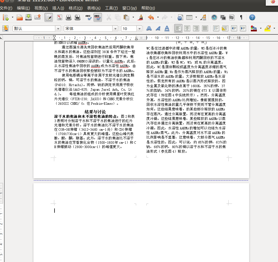Click the Send document as email icon
Viewport: 278px width, 262px height.
(x=37, y=17)
